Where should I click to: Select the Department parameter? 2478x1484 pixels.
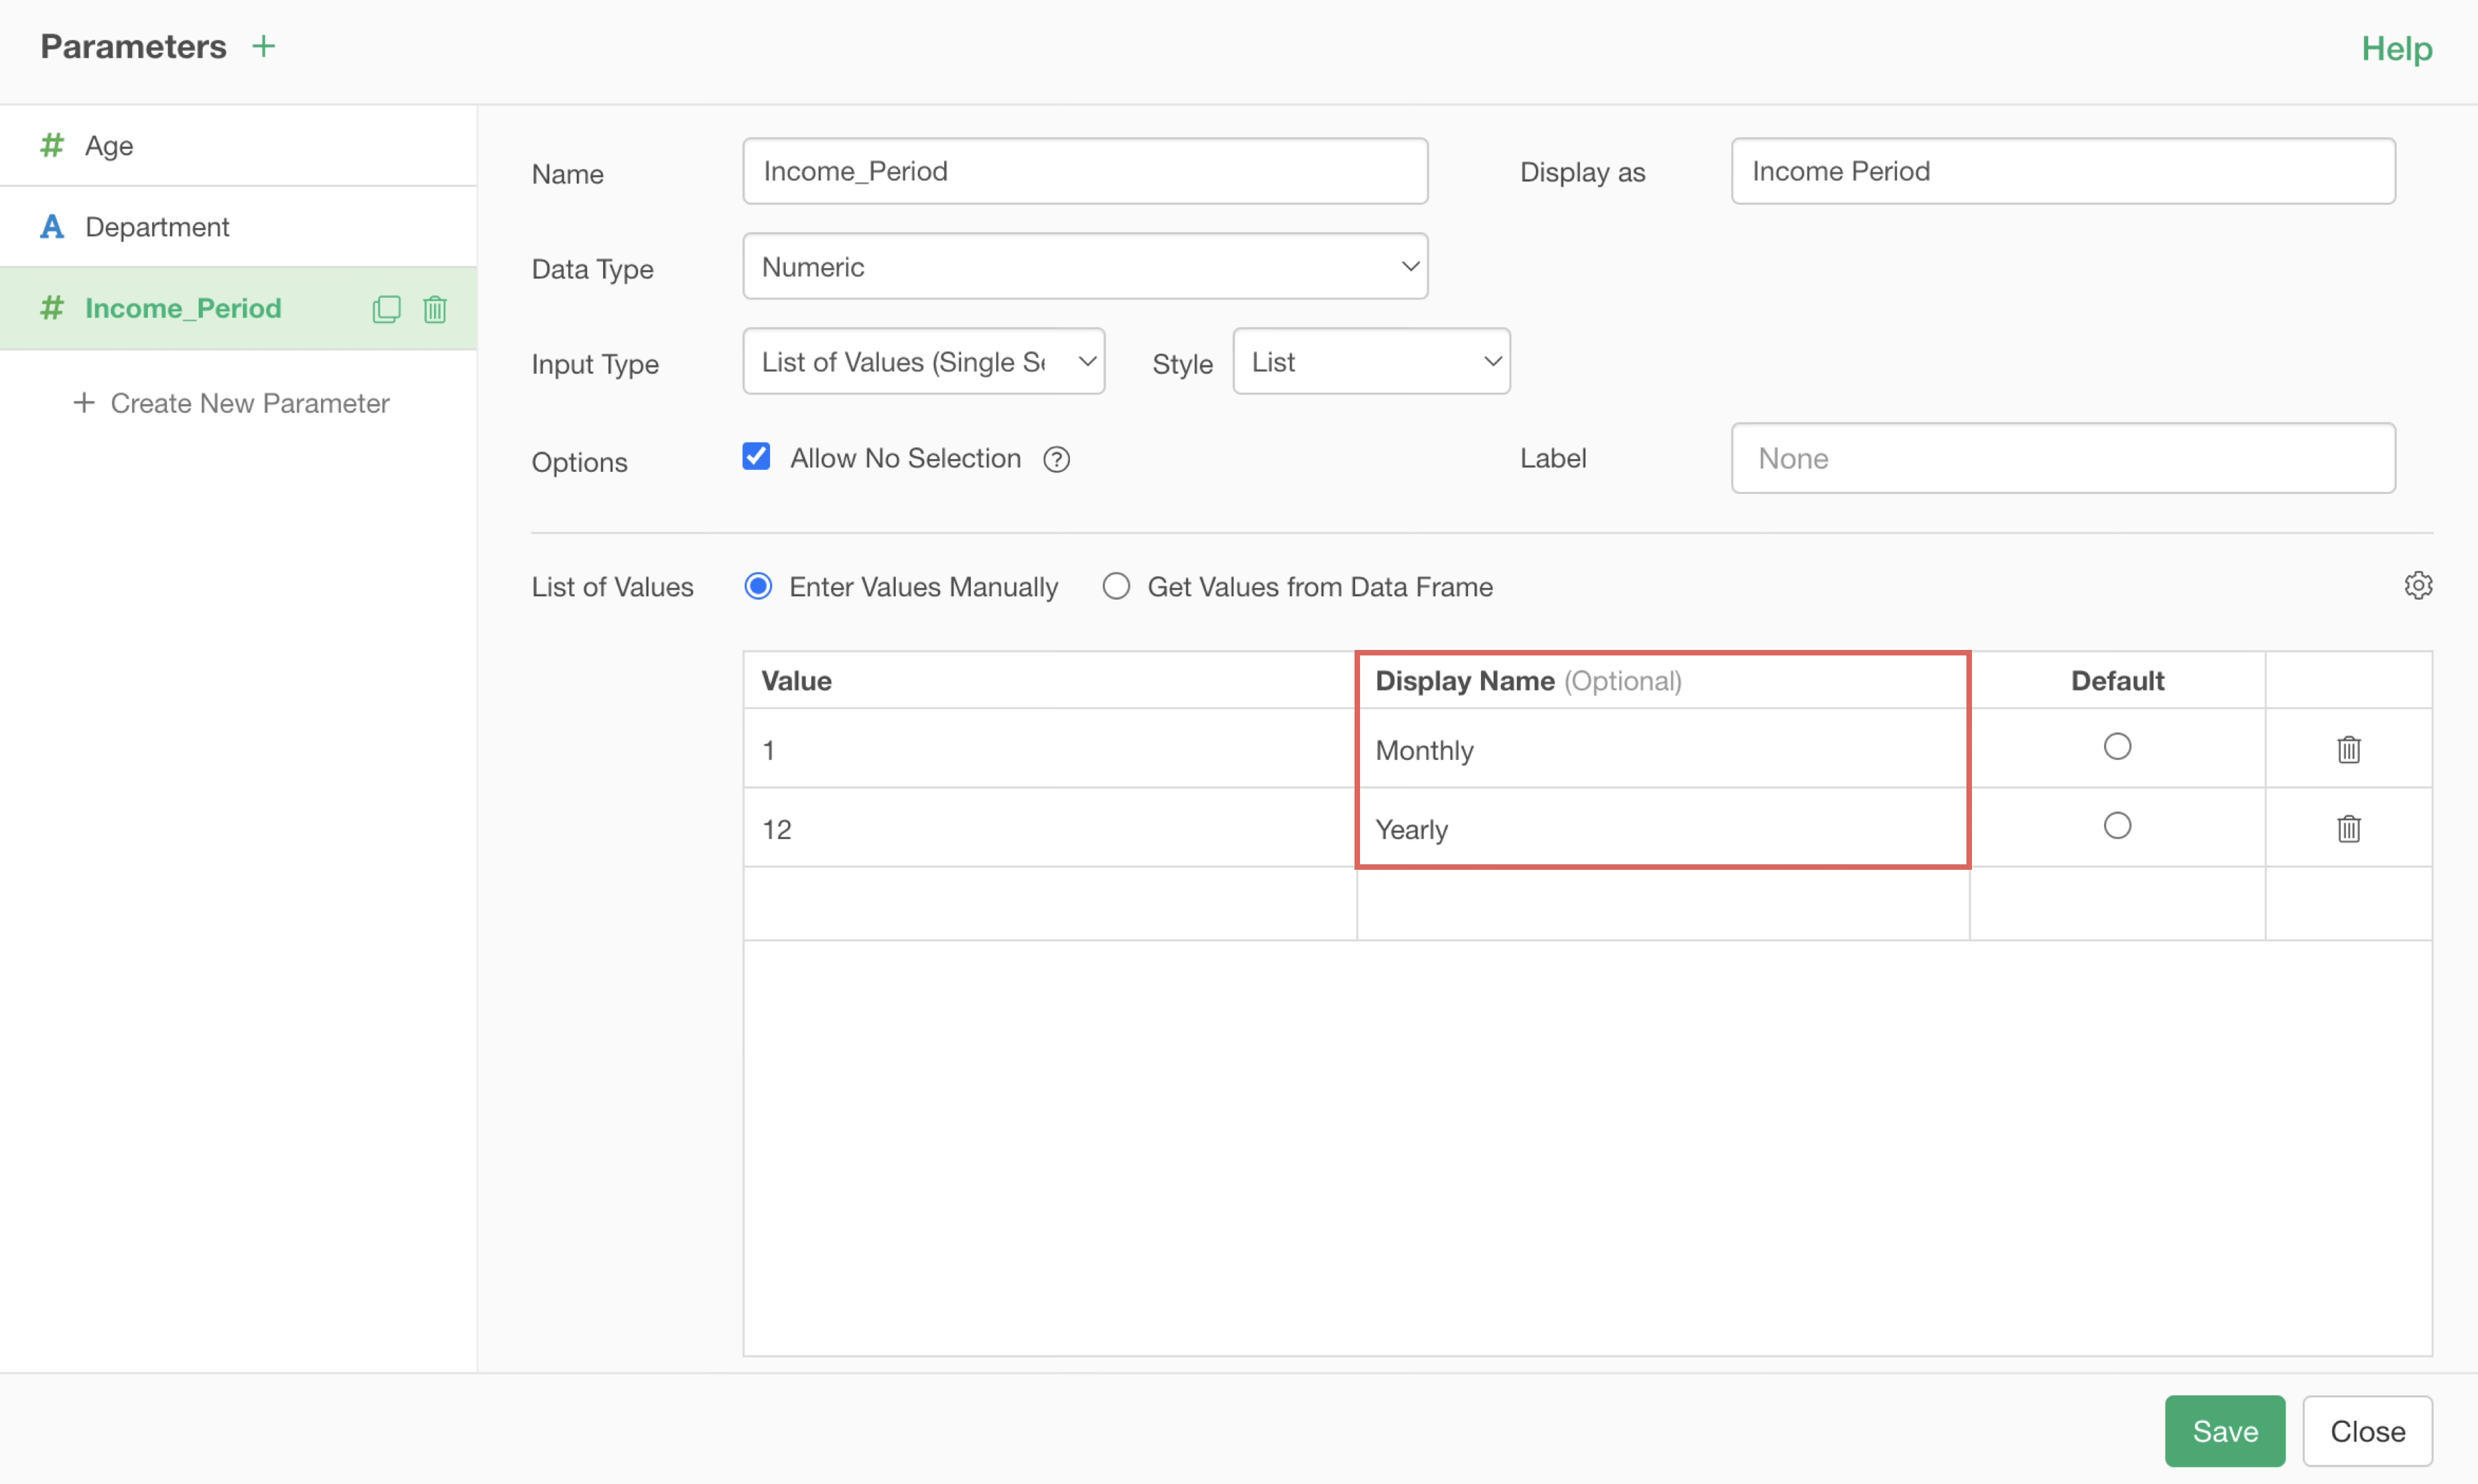click(x=238, y=227)
